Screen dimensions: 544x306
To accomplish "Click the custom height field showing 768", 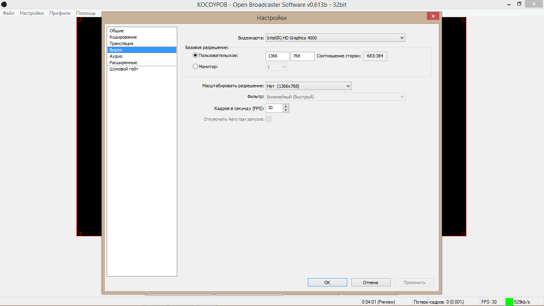I will (303, 56).
